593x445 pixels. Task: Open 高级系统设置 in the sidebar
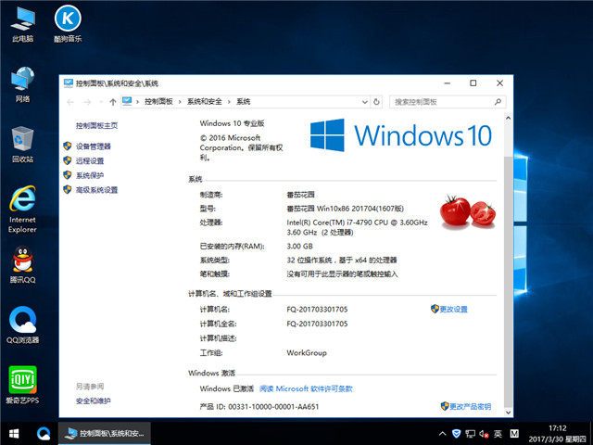(x=96, y=190)
